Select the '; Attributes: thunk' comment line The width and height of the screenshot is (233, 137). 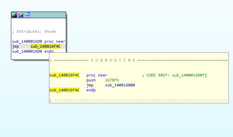pyautogui.click(x=34, y=31)
